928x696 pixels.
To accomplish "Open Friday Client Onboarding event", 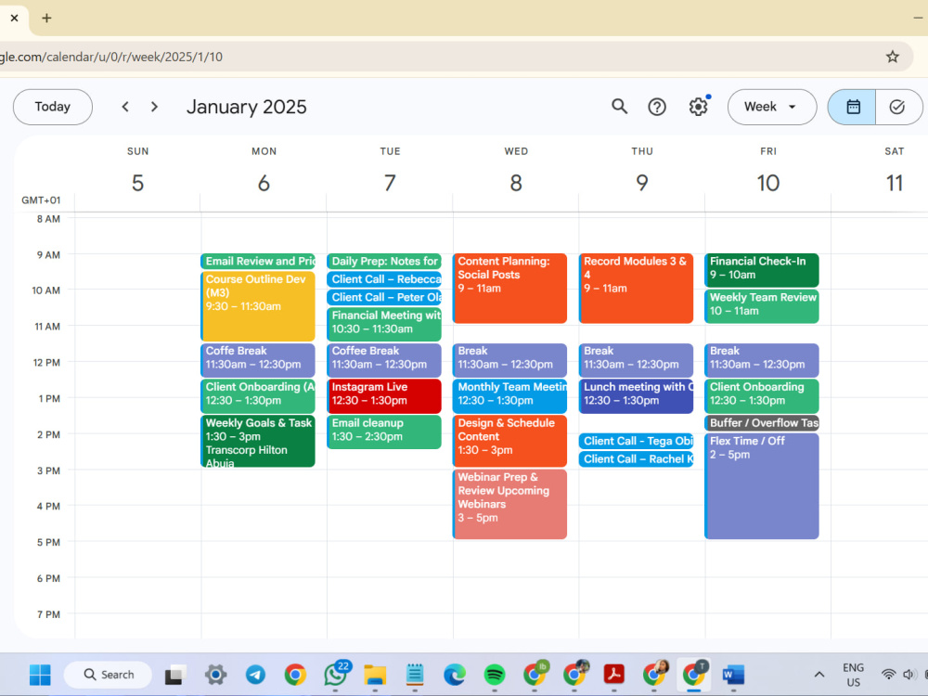I will [x=762, y=396].
